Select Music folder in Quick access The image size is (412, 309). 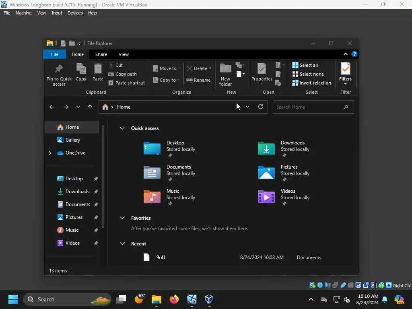tap(170, 197)
